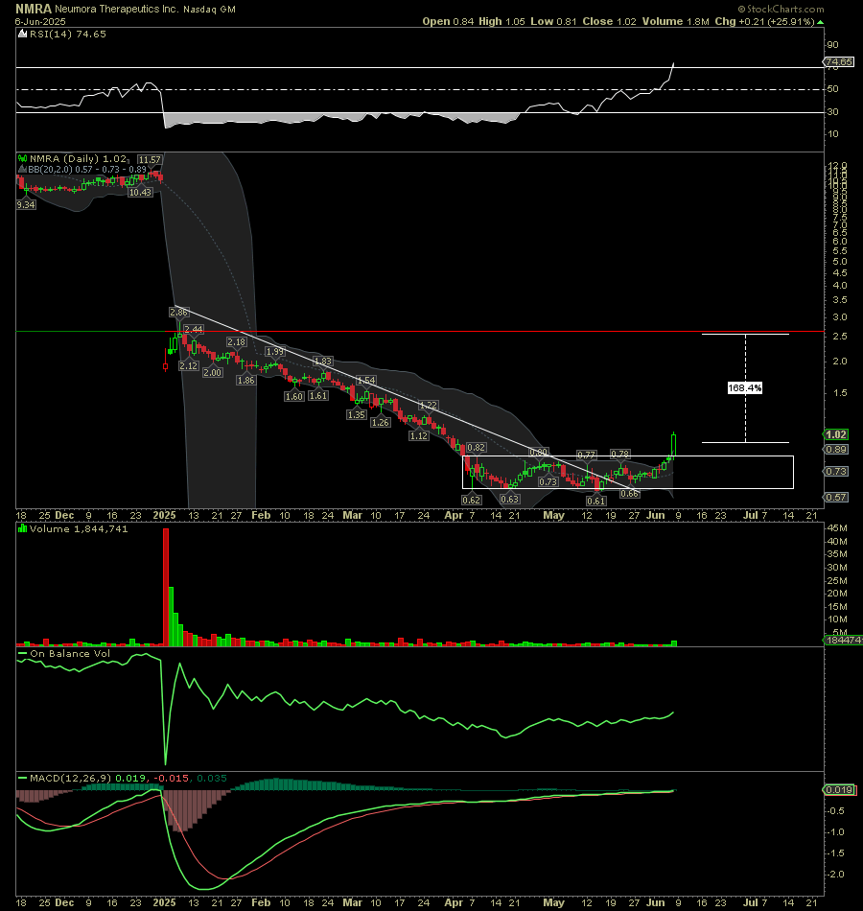
Task: Click the 2.18 price label
Action: click(237, 342)
